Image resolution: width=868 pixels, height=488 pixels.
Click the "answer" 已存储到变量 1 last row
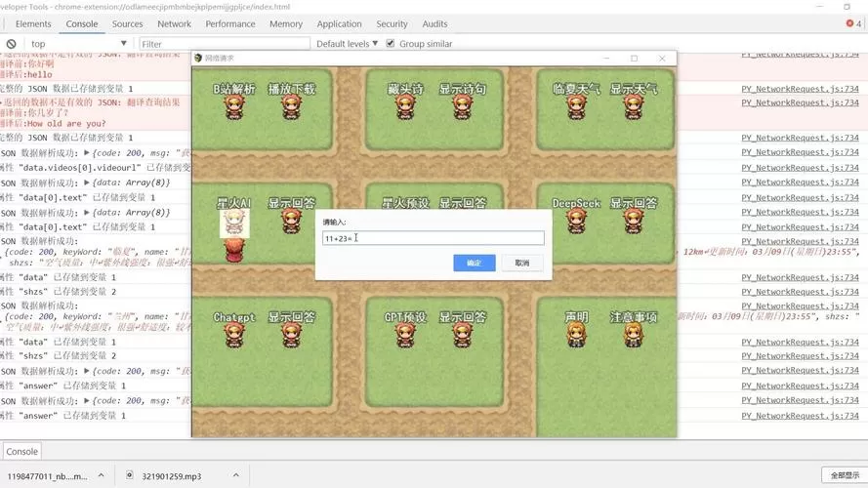(x=62, y=416)
